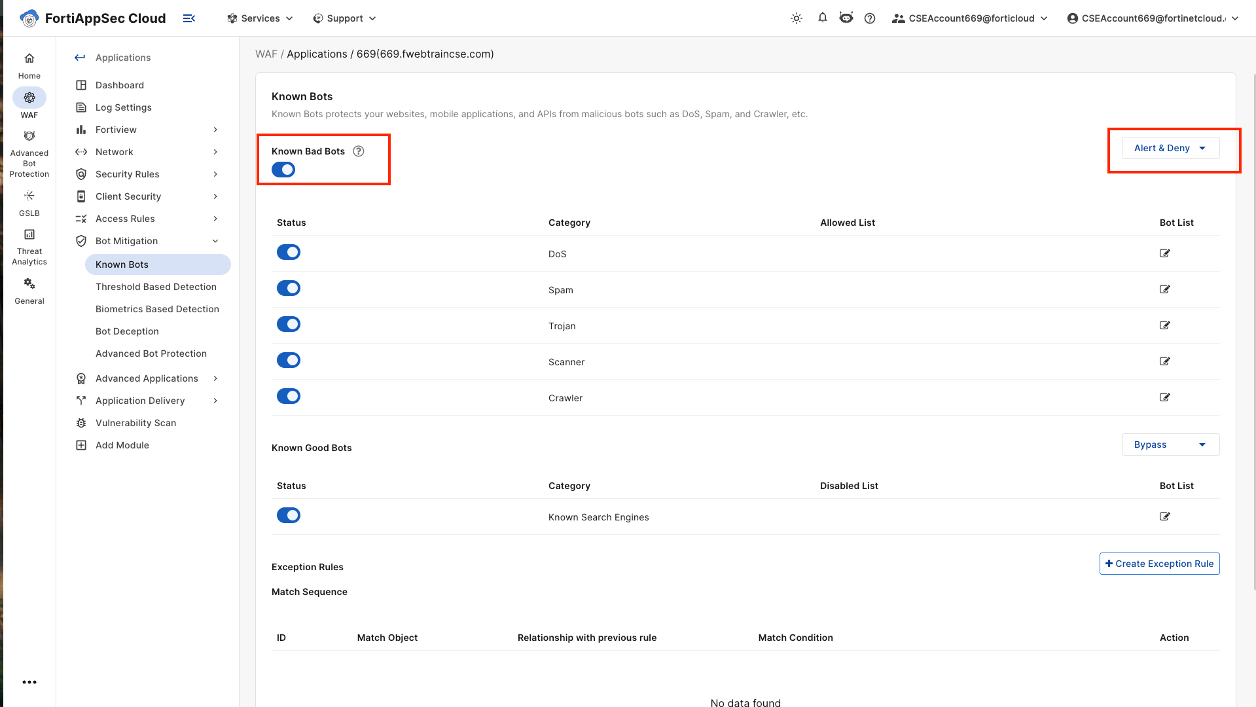Edit the Spam bot list
Screen dimensions: 1256x707
tap(1165, 289)
